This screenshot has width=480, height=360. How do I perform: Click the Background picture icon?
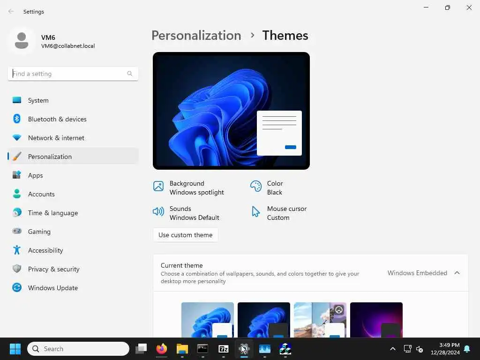coord(158,186)
